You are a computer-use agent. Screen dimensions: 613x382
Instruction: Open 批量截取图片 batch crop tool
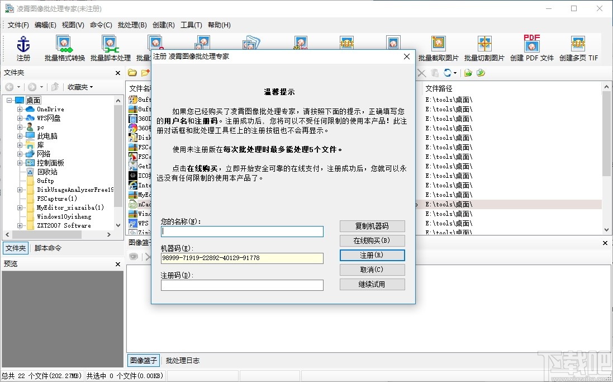438,49
